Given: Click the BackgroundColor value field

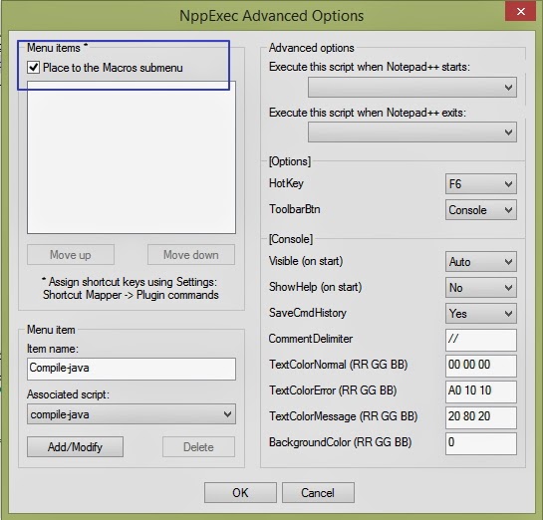Looking at the screenshot, I should pyautogui.click(x=480, y=443).
